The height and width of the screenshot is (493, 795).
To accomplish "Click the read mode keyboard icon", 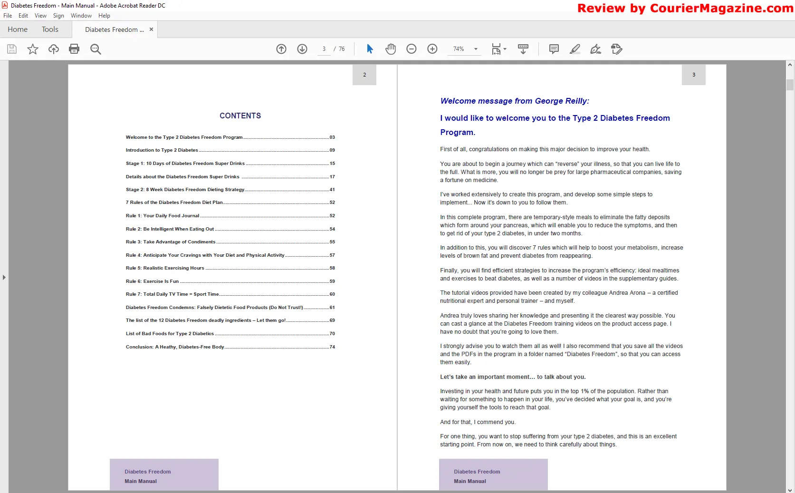I will [523, 49].
